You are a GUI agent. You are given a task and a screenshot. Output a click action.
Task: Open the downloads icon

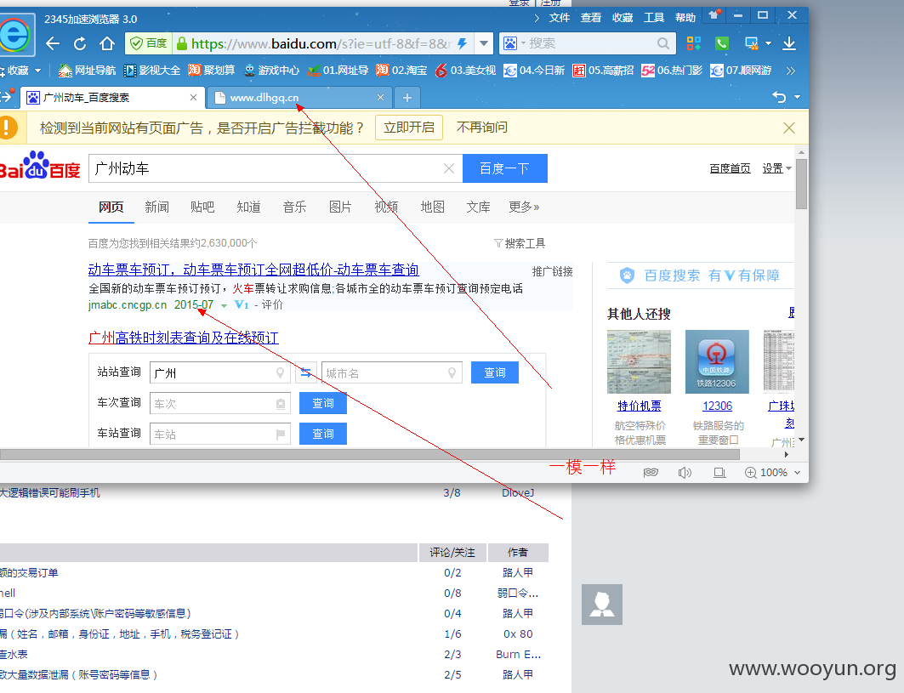[789, 43]
